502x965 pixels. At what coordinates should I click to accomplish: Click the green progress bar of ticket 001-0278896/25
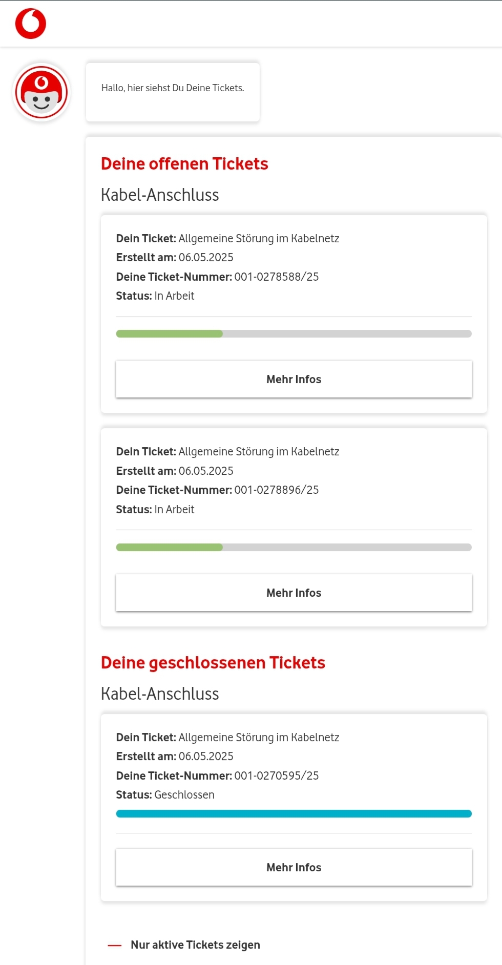pyautogui.click(x=170, y=548)
